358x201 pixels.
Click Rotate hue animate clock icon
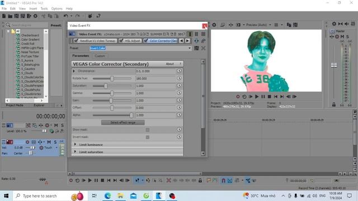tap(179, 78)
